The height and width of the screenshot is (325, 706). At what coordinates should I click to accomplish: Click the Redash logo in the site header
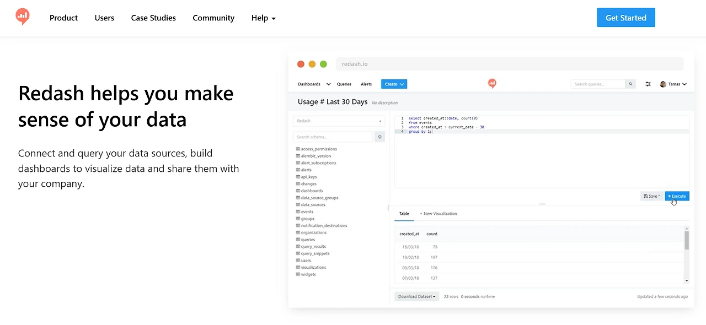pos(23,17)
